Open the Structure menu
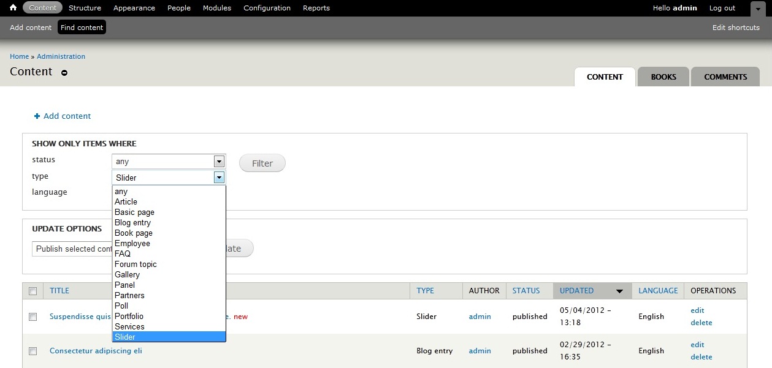 pyautogui.click(x=85, y=8)
